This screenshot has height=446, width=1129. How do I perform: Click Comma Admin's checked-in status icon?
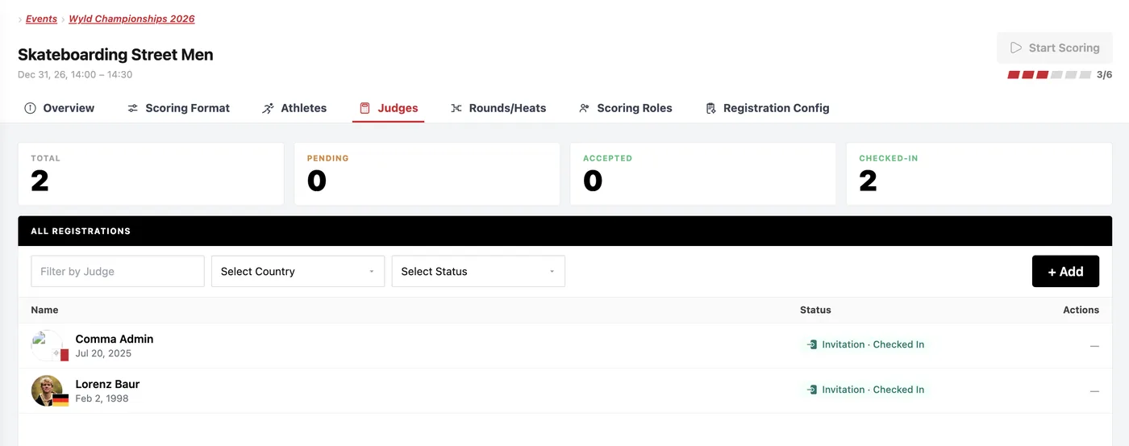pyautogui.click(x=812, y=344)
